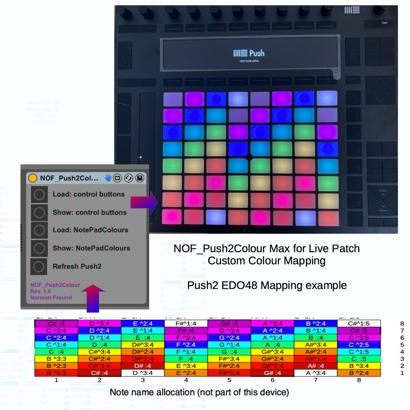Select the 'D# :4' dark red cell
Viewport: 410px width, 410px height.
[x=143, y=366]
